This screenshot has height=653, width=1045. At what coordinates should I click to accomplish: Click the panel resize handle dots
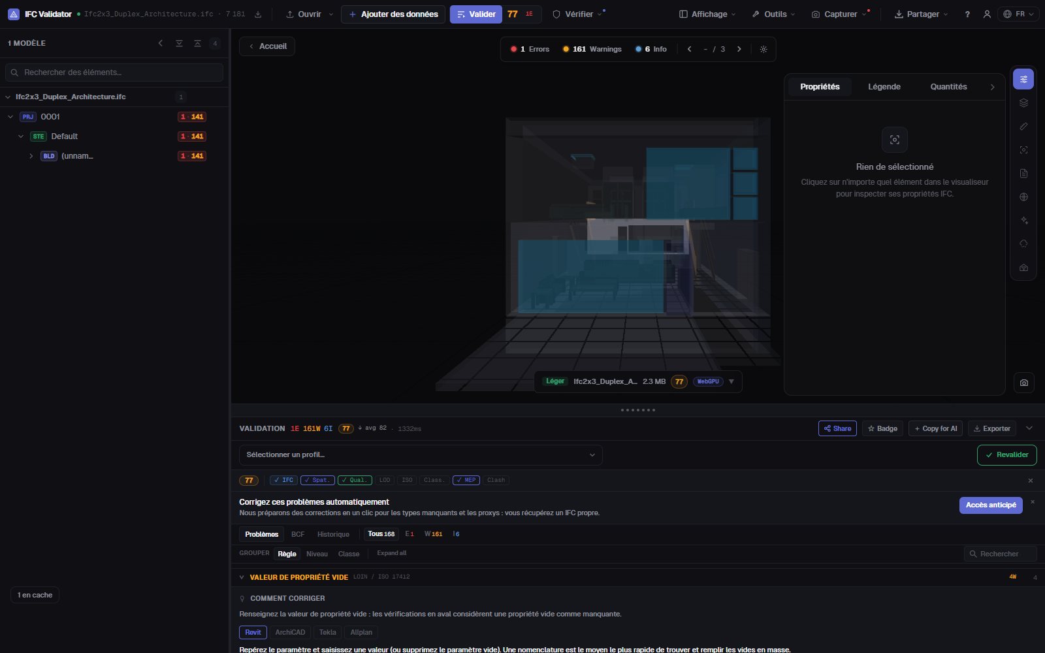coord(637,410)
